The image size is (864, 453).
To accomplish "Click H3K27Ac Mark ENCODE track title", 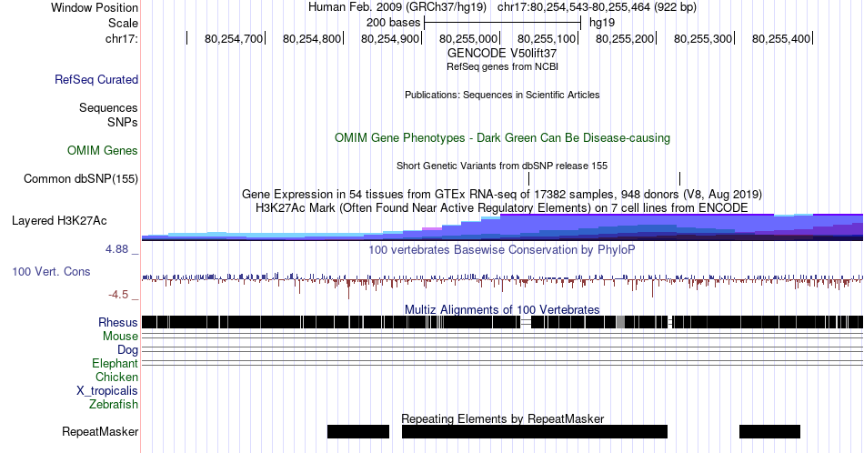I will pos(502,207).
